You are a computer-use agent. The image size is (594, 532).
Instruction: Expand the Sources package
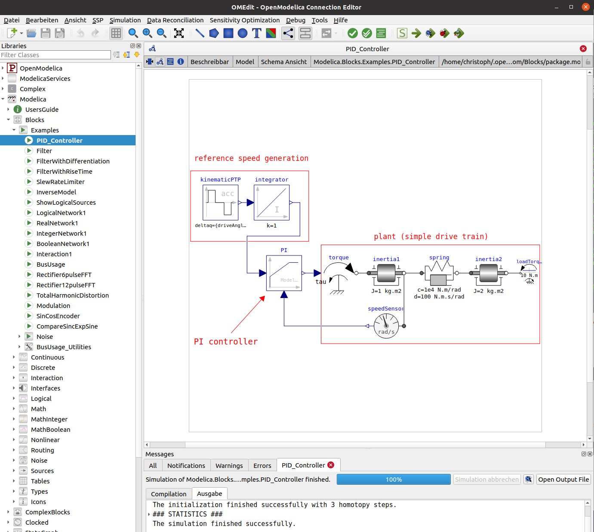click(x=14, y=470)
